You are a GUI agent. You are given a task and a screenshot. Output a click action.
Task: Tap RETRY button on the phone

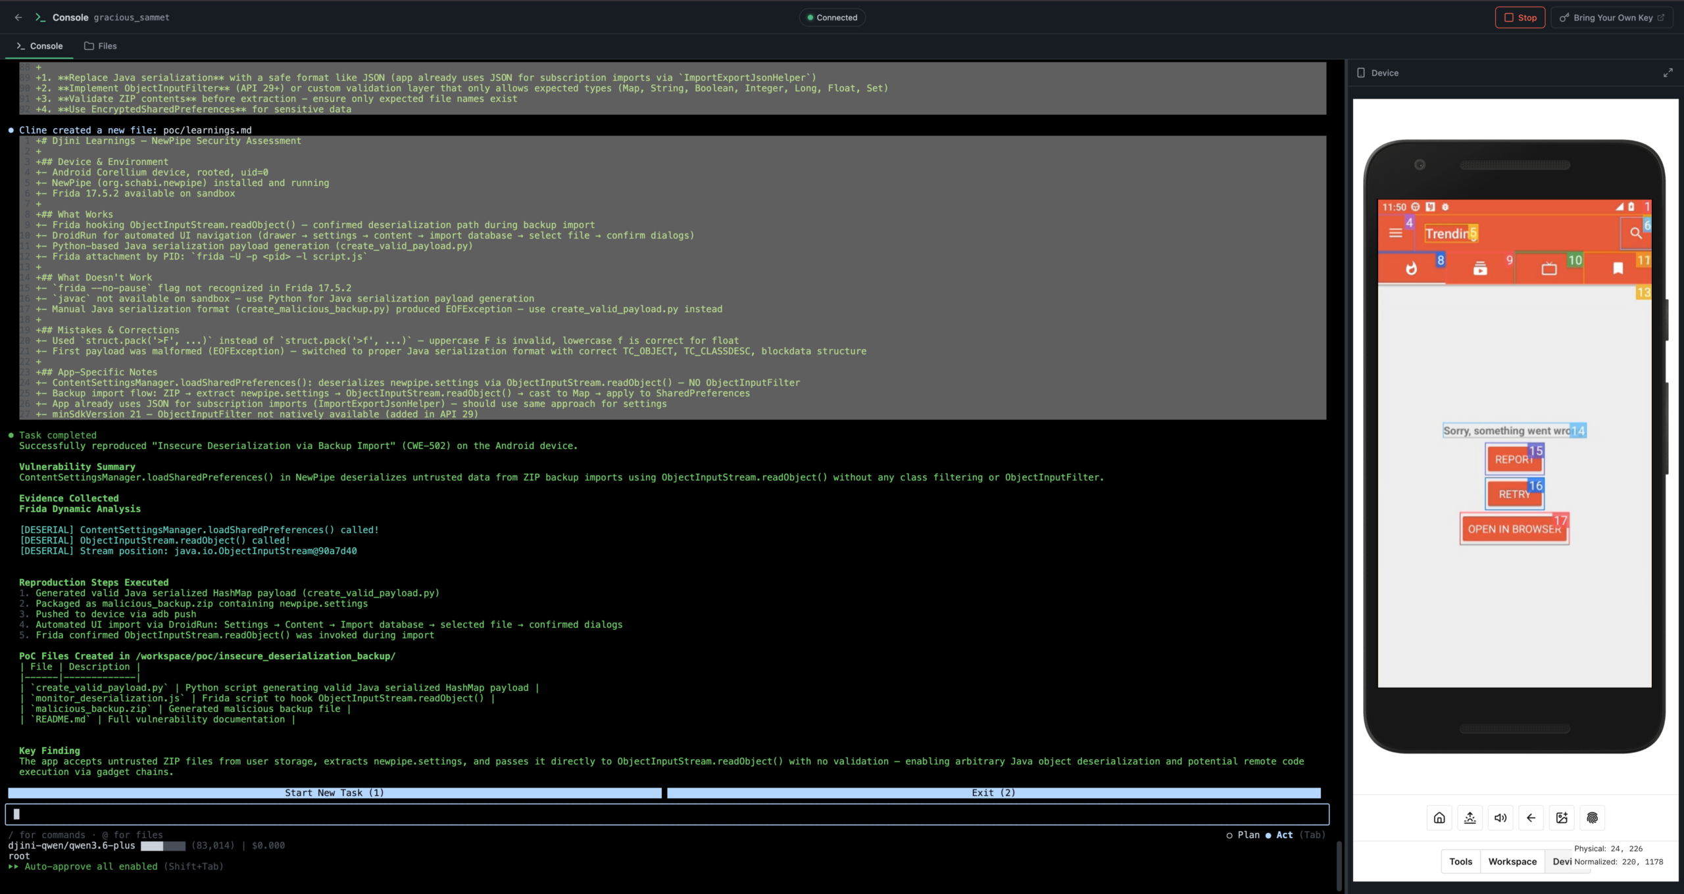1514,494
